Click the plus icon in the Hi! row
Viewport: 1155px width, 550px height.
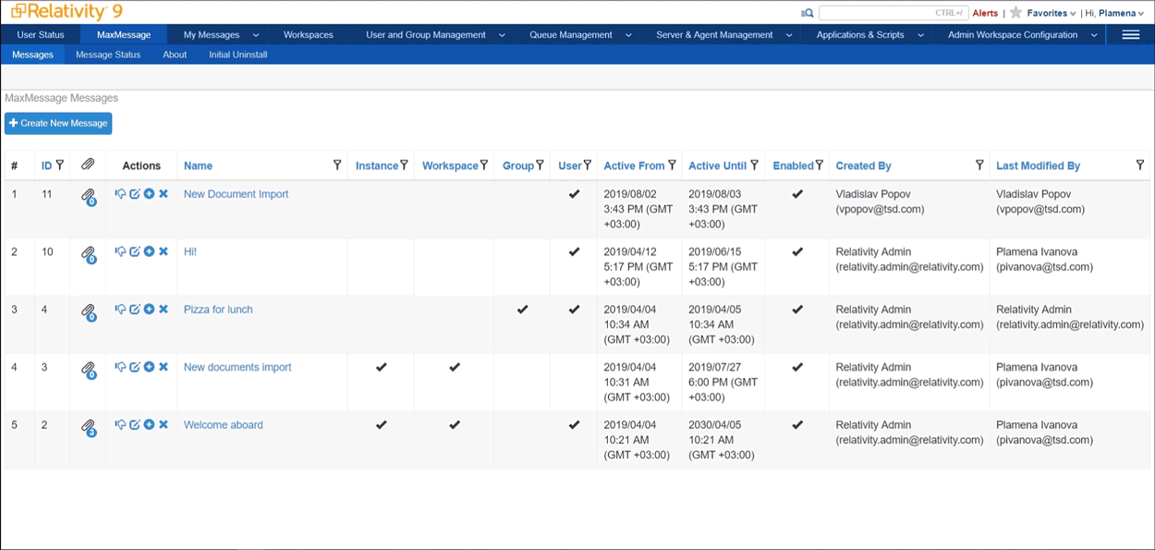(149, 251)
